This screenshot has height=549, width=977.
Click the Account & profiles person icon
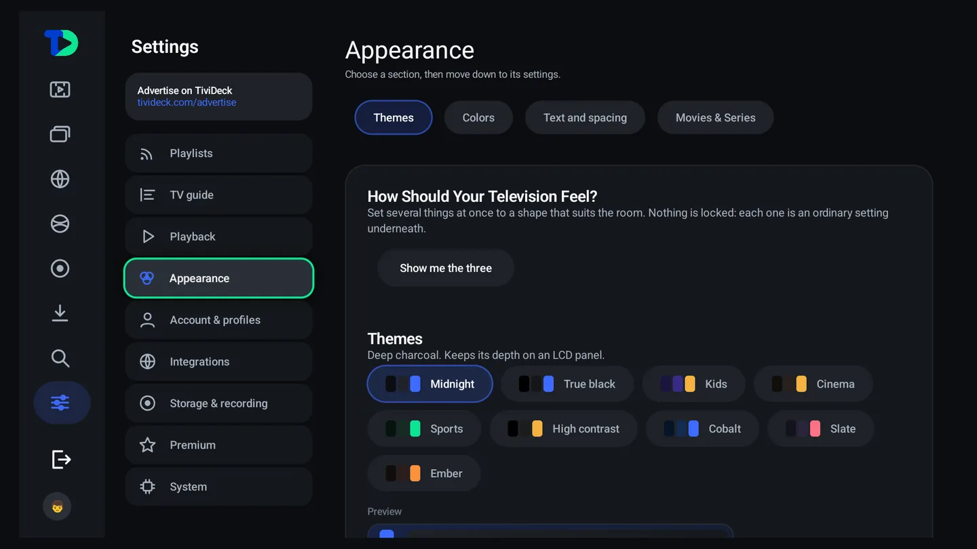147,320
